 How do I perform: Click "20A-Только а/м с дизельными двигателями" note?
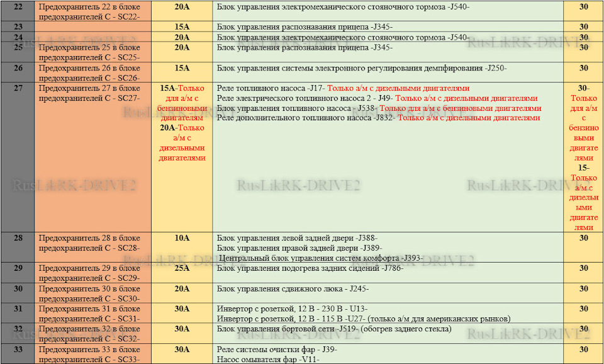182,143
